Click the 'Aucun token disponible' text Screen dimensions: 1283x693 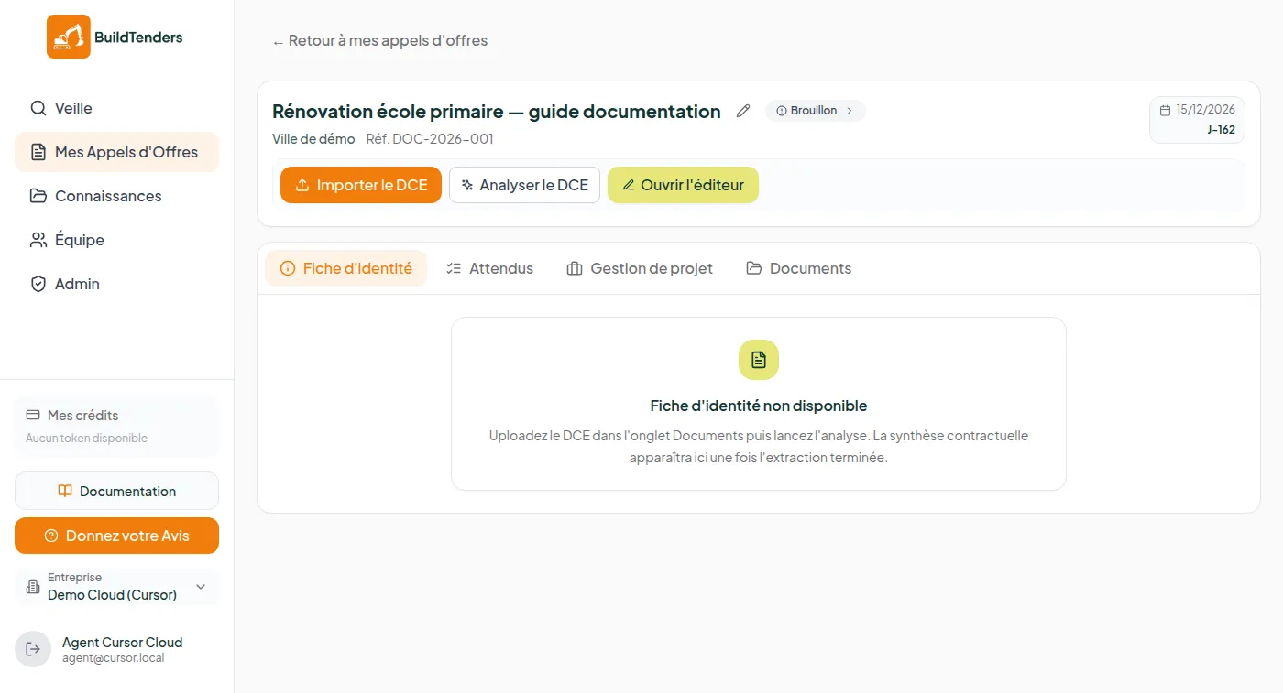pos(86,439)
